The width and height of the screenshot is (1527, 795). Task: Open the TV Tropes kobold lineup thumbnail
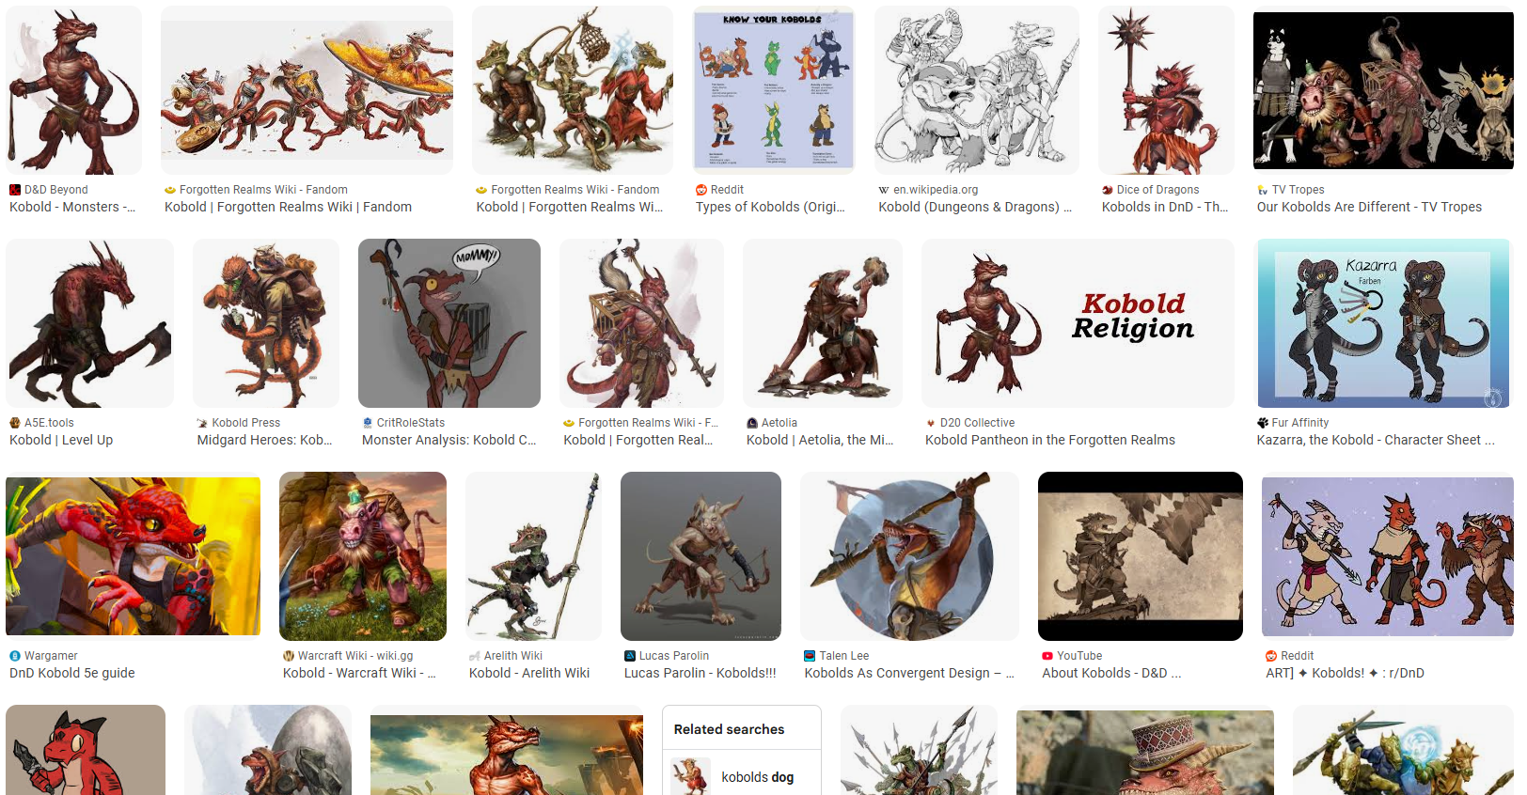tap(1384, 90)
